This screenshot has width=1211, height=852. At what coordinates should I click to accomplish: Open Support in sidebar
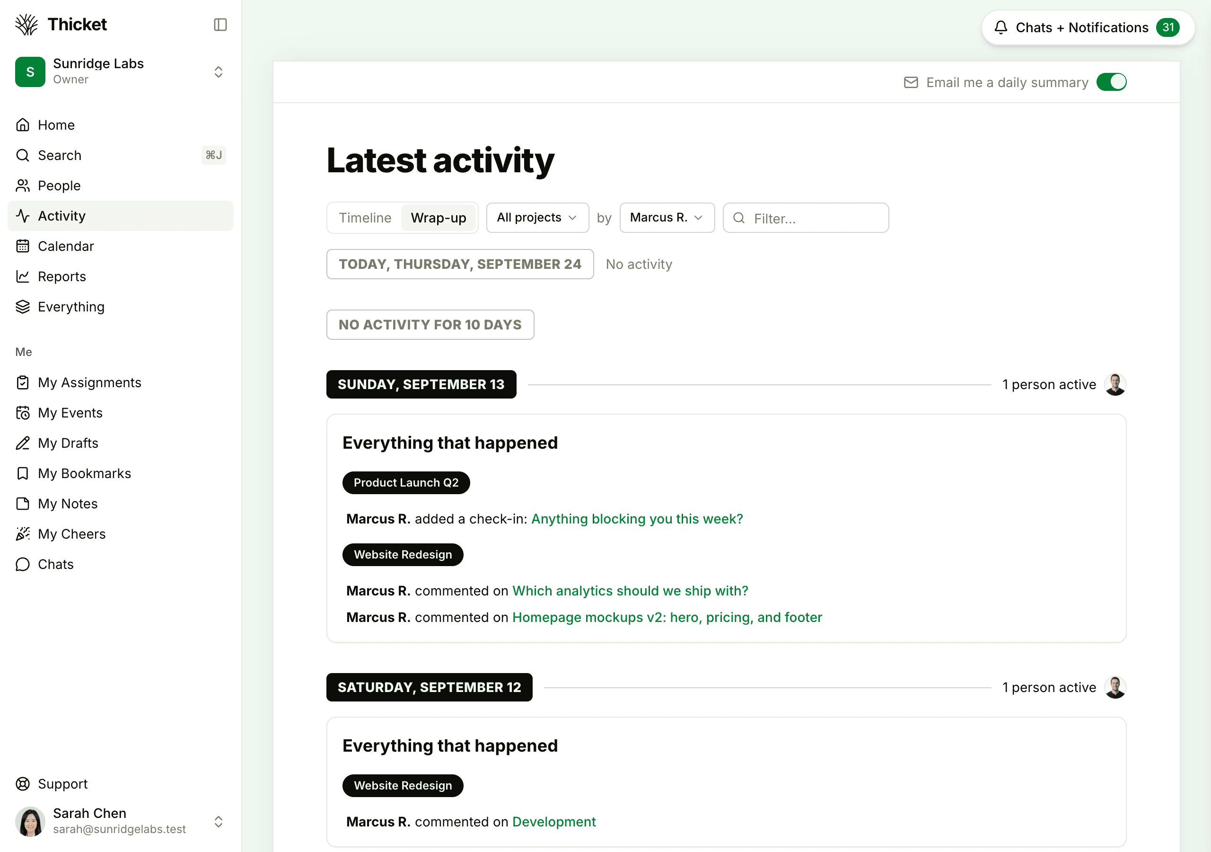click(x=120, y=784)
